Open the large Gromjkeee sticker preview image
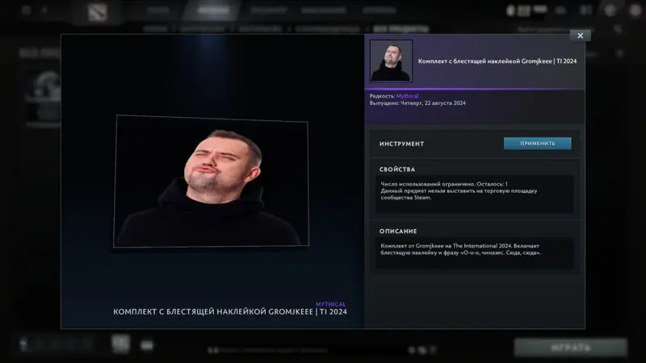 tap(211, 181)
